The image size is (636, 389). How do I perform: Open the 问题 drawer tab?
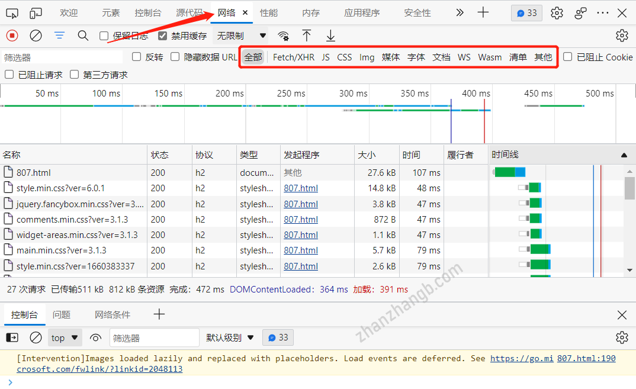point(62,314)
